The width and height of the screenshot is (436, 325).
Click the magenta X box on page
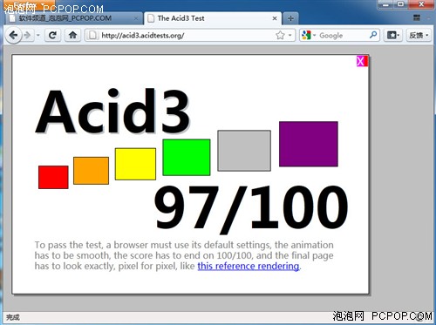tap(362, 61)
